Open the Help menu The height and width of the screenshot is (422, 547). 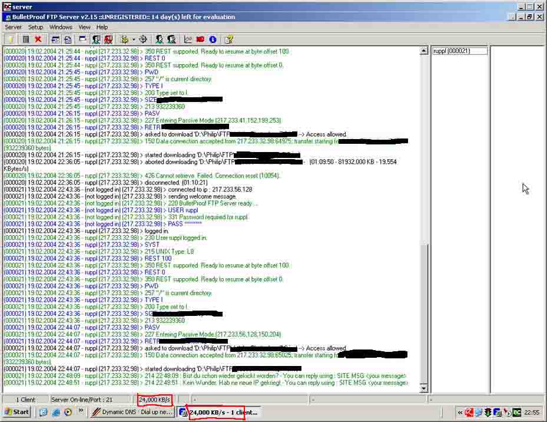(102, 27)
